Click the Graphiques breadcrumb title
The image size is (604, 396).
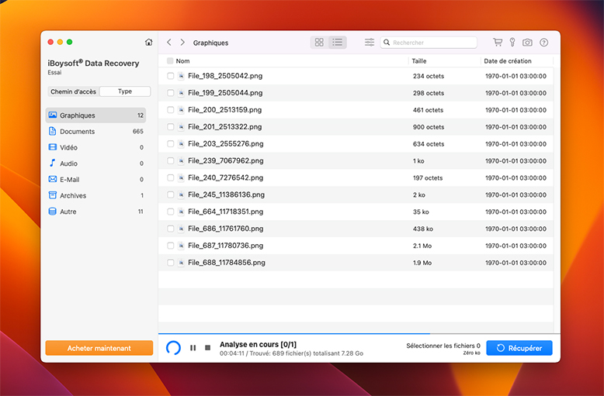pyautogui.click(x=210, y=43)
